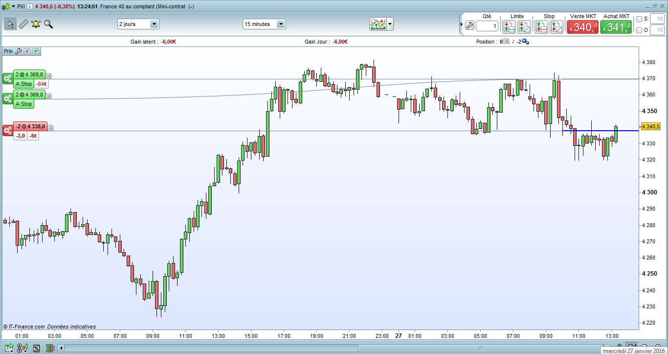Cancel the upper 2 @ 4 369,8 order
The image size is (668, 354).
49,76
